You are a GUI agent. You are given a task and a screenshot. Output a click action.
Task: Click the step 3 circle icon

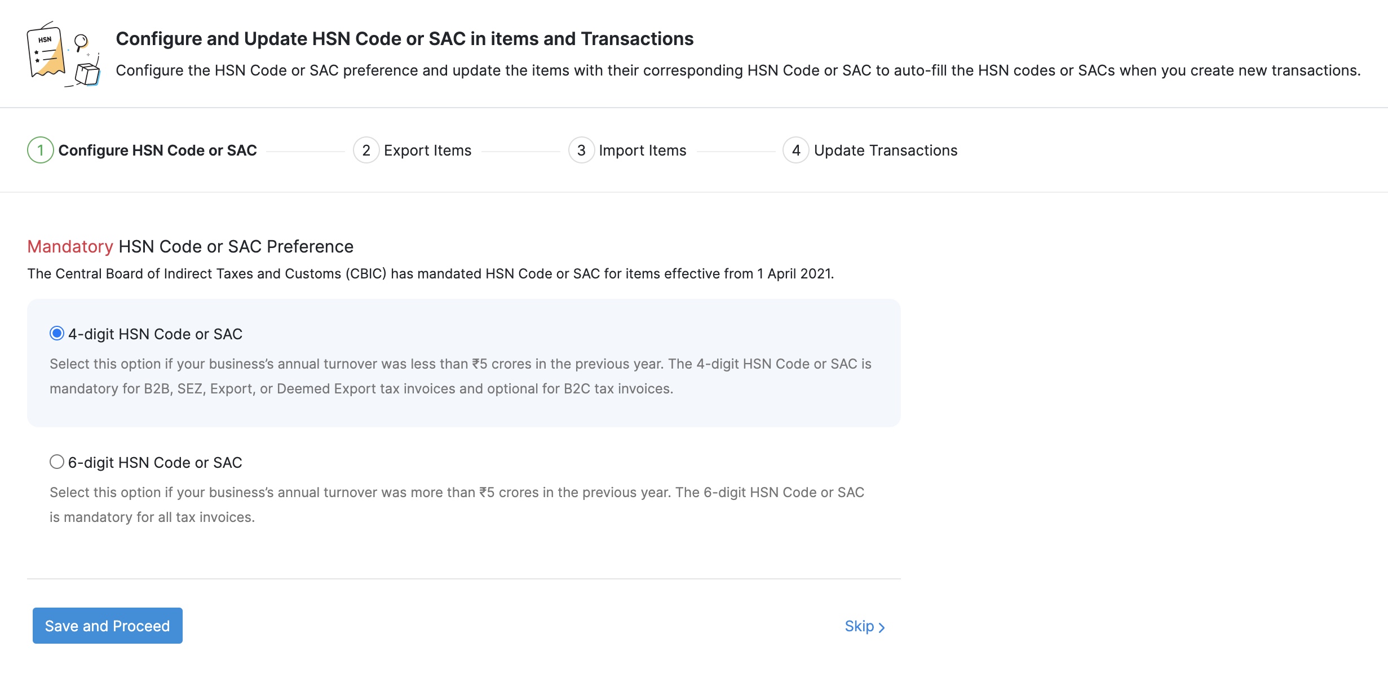coord(582,150)
